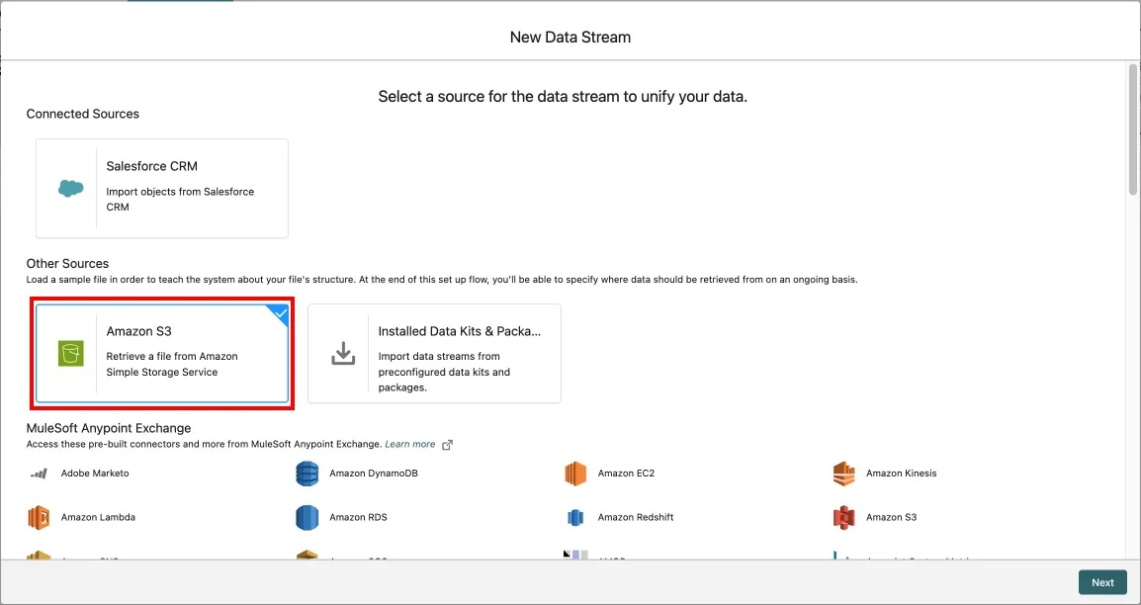The height and width of the screenshot is (605, 1141).
Task: Open the external link icon beside Learn more
Action: pos(447,445)
